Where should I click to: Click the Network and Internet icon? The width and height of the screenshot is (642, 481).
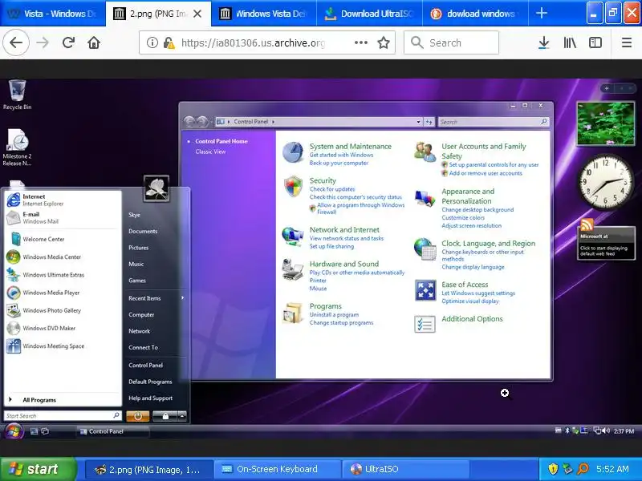tap(293, 236)
